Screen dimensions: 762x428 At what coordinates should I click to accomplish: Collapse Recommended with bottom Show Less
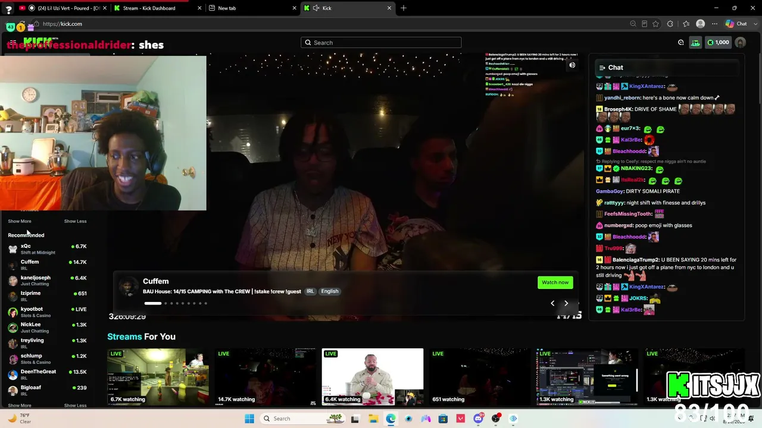[x=75, y=405]
